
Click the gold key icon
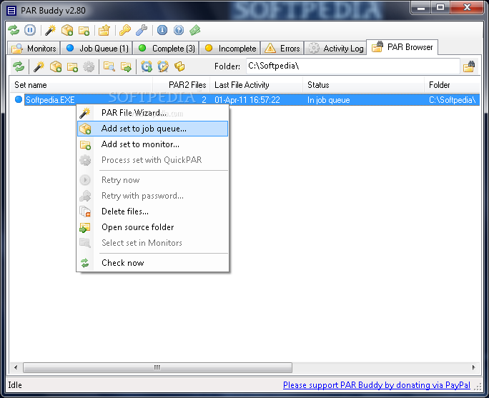point(124,30)
